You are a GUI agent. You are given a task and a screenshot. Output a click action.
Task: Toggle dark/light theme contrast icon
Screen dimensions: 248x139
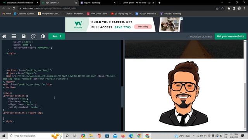point(43,36)
